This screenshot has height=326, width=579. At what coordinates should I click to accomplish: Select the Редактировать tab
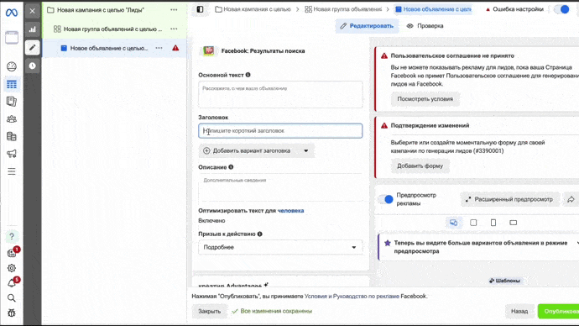tap(367, 26)
